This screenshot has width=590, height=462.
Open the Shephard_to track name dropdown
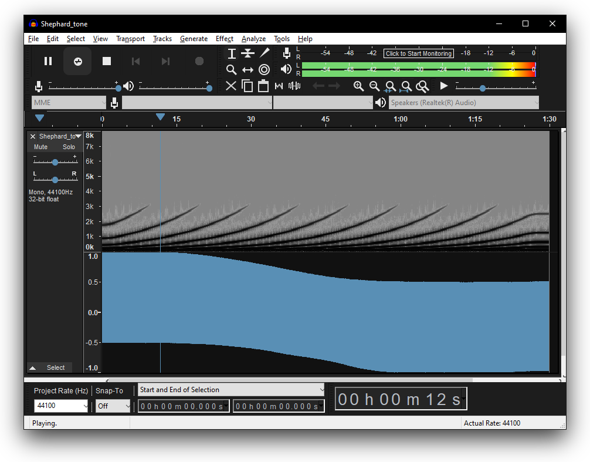pos(60,136)
